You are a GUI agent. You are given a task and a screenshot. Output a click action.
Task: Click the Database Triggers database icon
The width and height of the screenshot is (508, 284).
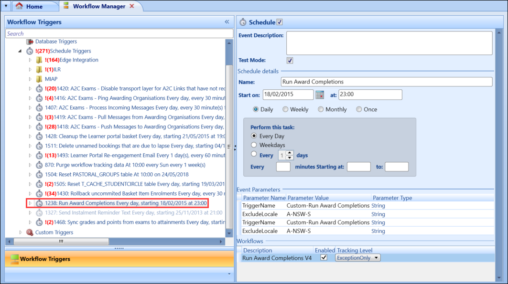pos(30,42)
